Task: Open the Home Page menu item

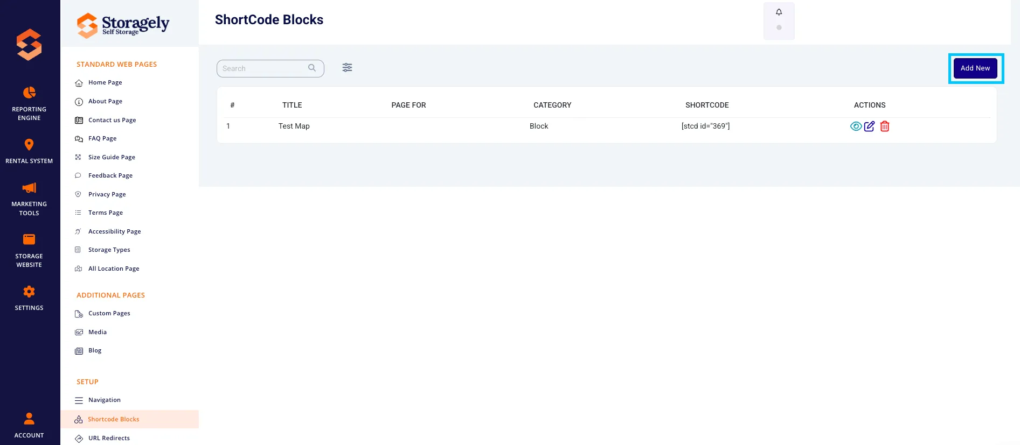Action: [x=105, y=83]
